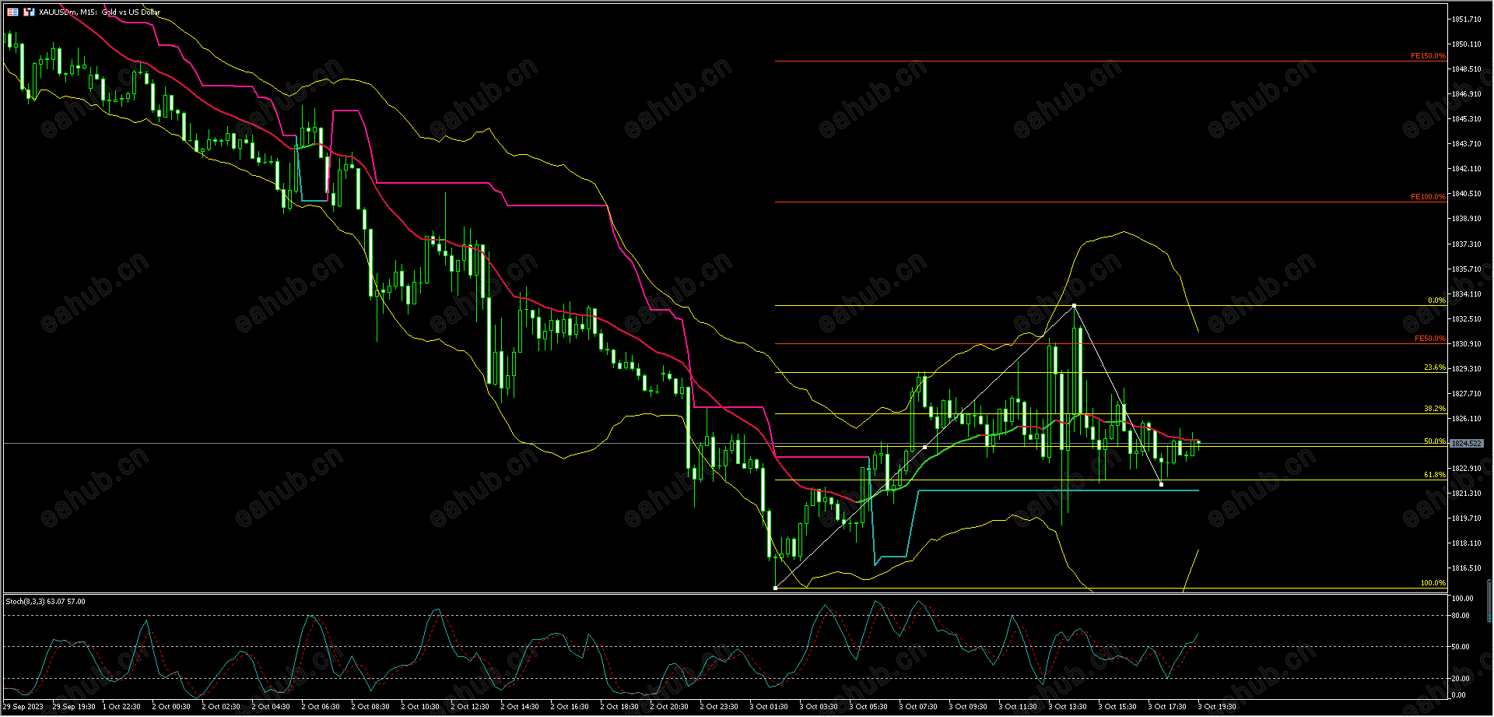
Task: Click the 1827.710 price scale label
Action: (x=1466, y=394)
